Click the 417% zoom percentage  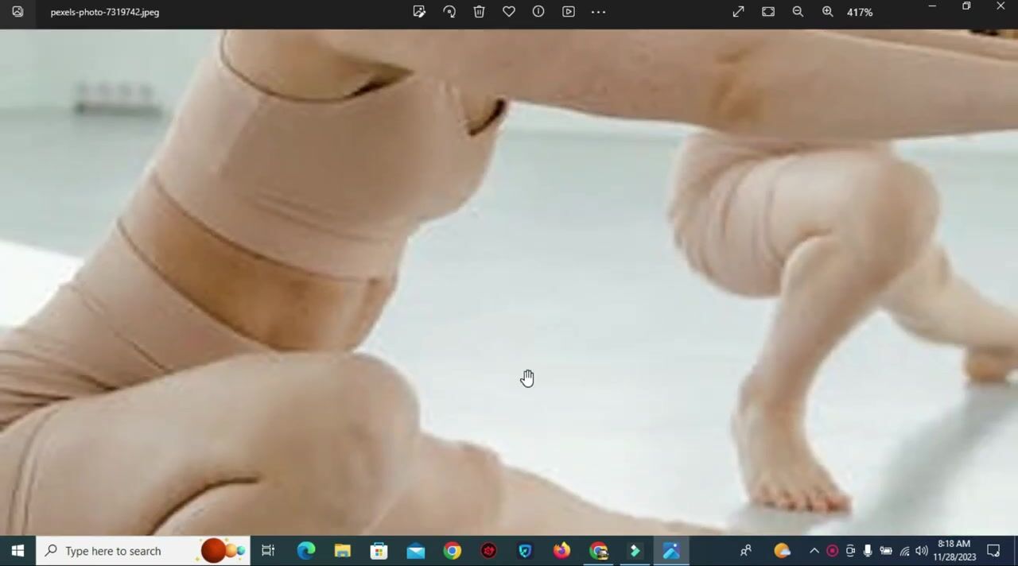pos(860,13)
